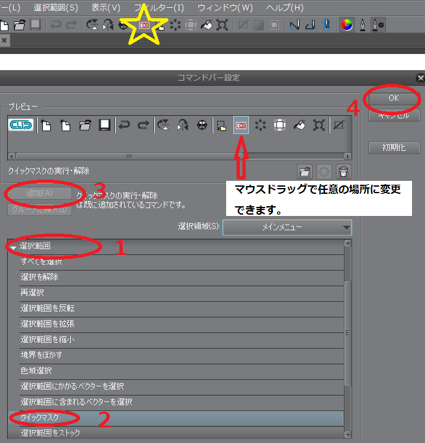This screenshot has width=425, height=443.
Task: Click the 初期化 reset button
Action: pyautogui.click(x=394, y=148)
